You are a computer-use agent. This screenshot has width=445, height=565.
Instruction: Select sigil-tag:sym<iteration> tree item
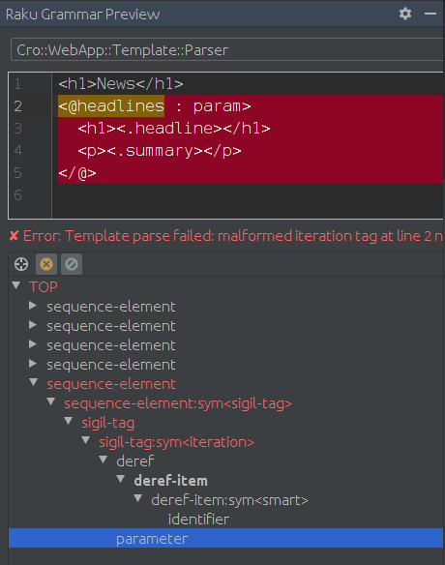click(177, 442)
